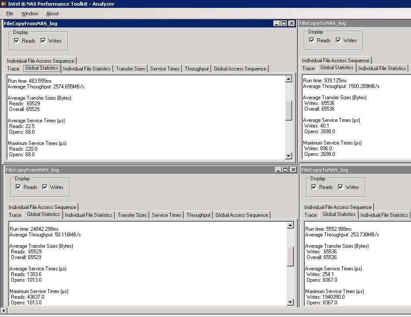Minimize the top FileCopyFromNAS_log window
This screenshot has height=317, width=411.
tap(276, 24)
